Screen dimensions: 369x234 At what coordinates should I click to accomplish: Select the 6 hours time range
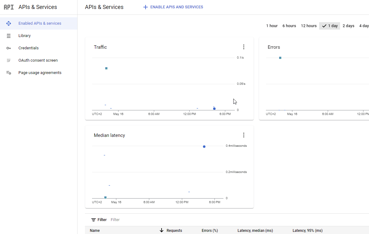point(289,26)
